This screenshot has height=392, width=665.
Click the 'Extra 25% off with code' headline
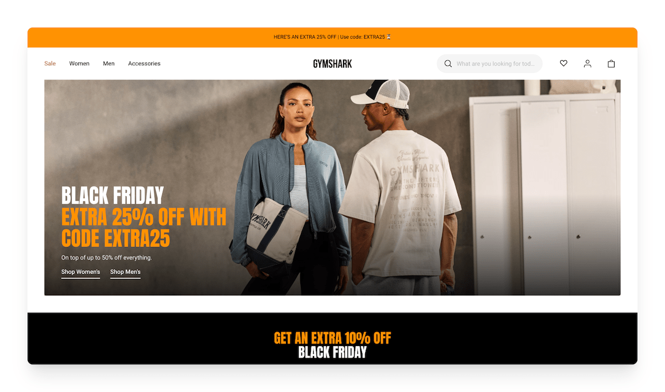pyautogui.click(x=144, y=228)
